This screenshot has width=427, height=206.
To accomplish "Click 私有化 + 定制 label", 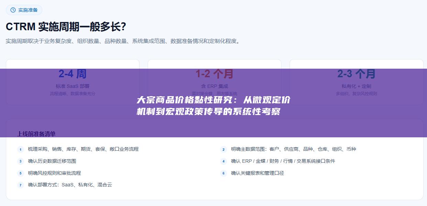I will coord(356,86).
